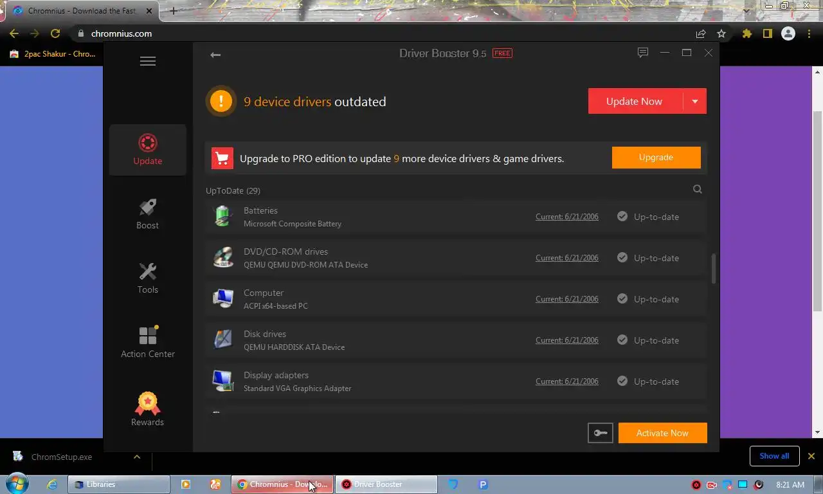Open the browser extensions puzzle icon
The image size is (823, 494).
(x=746, y=33)
